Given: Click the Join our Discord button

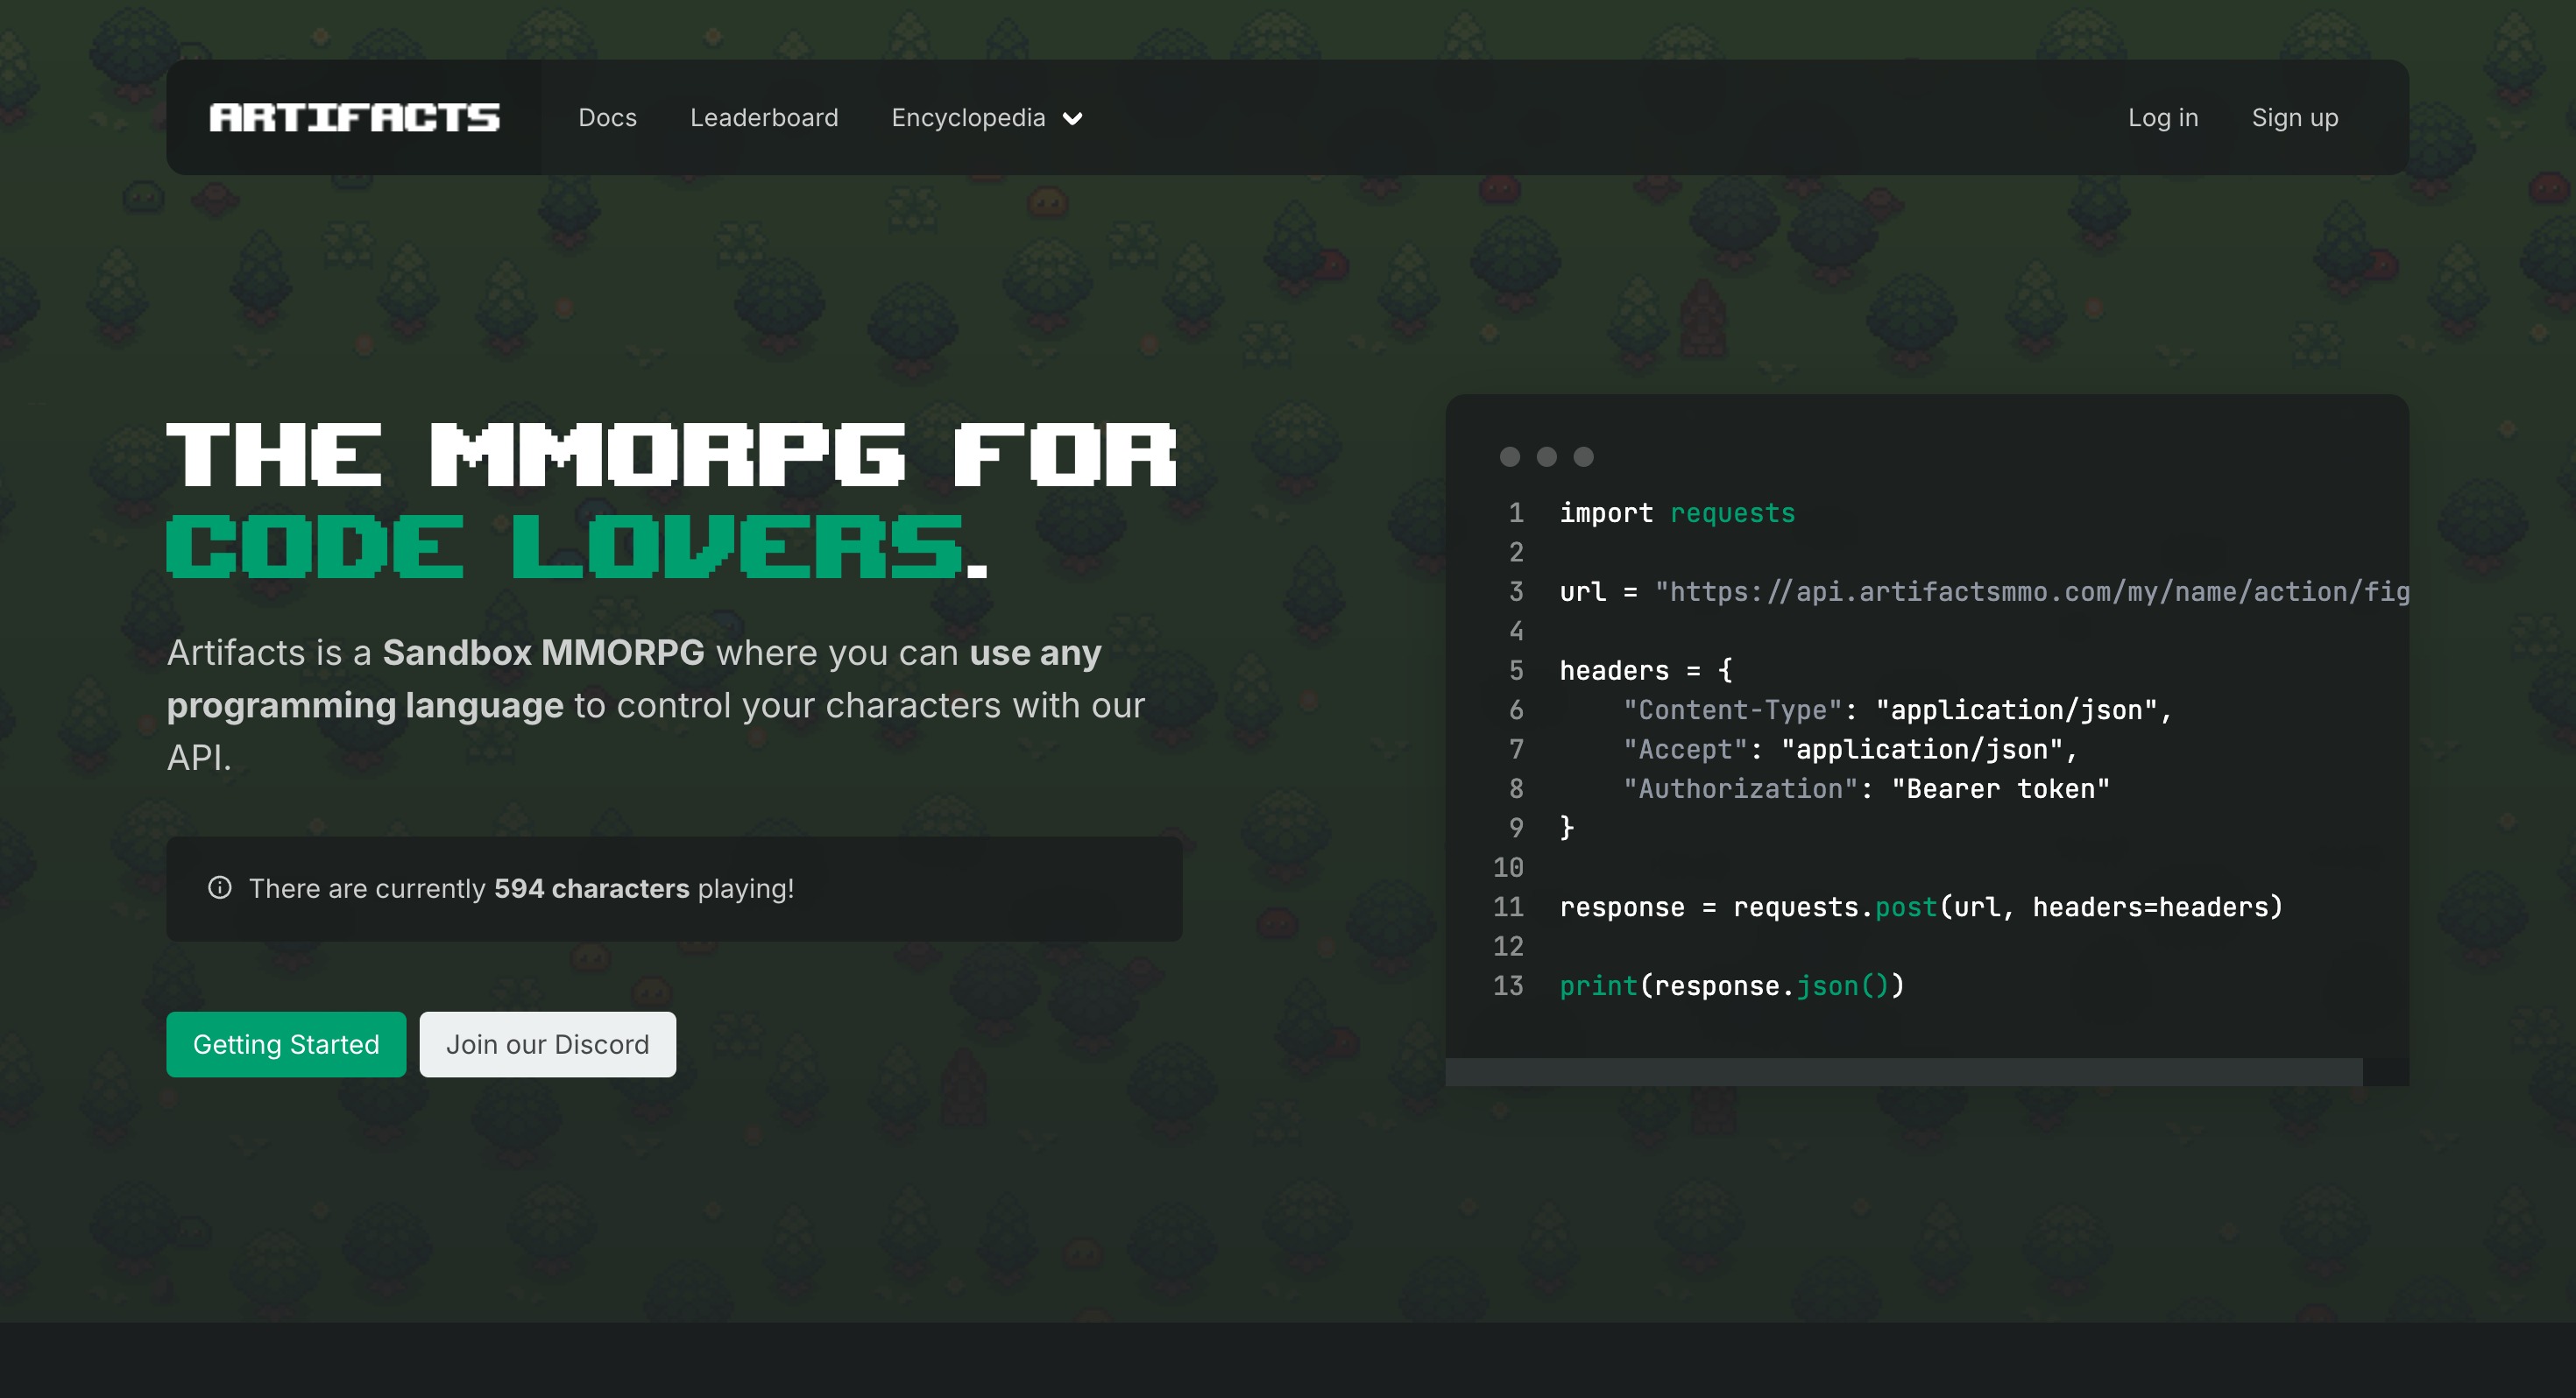Looking at the screenshot, I should (546, 1043).
